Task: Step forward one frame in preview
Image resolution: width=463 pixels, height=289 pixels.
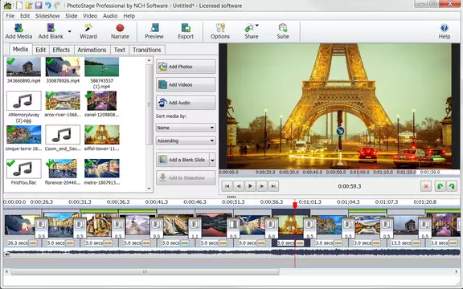Action: click(x=261, y=186)
